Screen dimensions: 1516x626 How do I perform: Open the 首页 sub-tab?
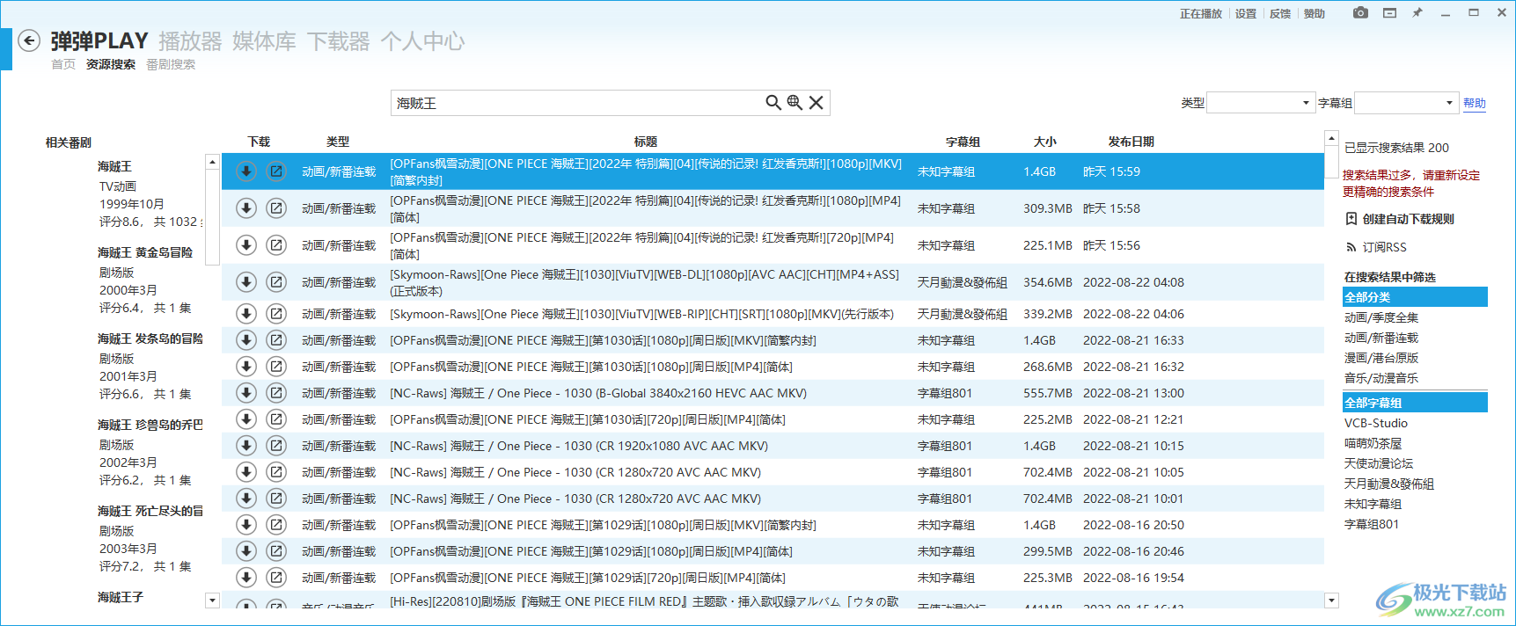point(63,64)
